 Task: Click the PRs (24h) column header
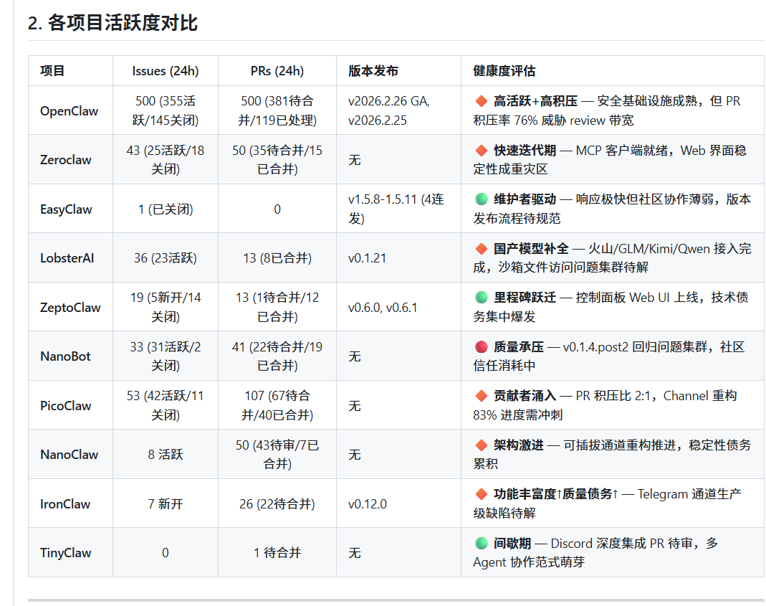277,71
